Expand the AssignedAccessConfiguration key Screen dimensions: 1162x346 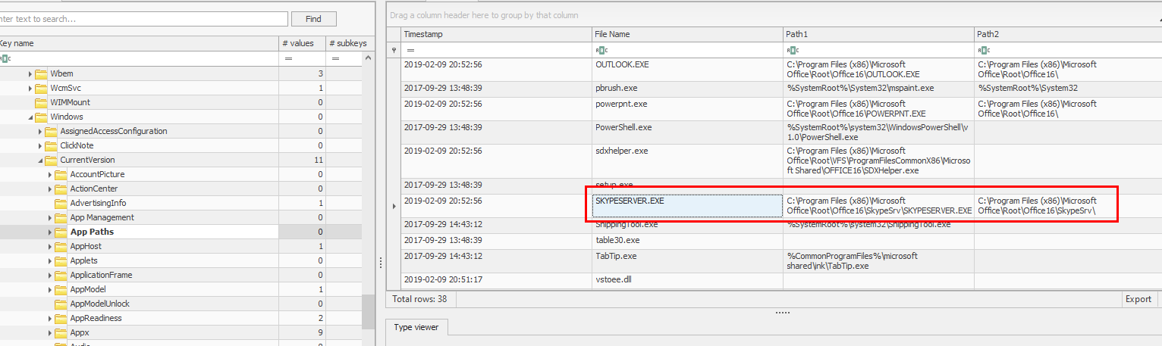point(40,131)
